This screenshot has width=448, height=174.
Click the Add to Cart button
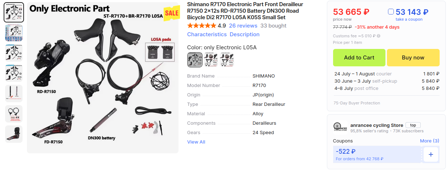point(359,58)
